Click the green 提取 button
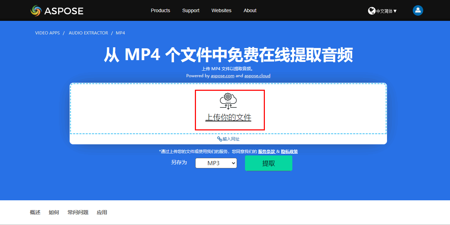This screenshot has width=450, height=225. [x=269, y=163]
